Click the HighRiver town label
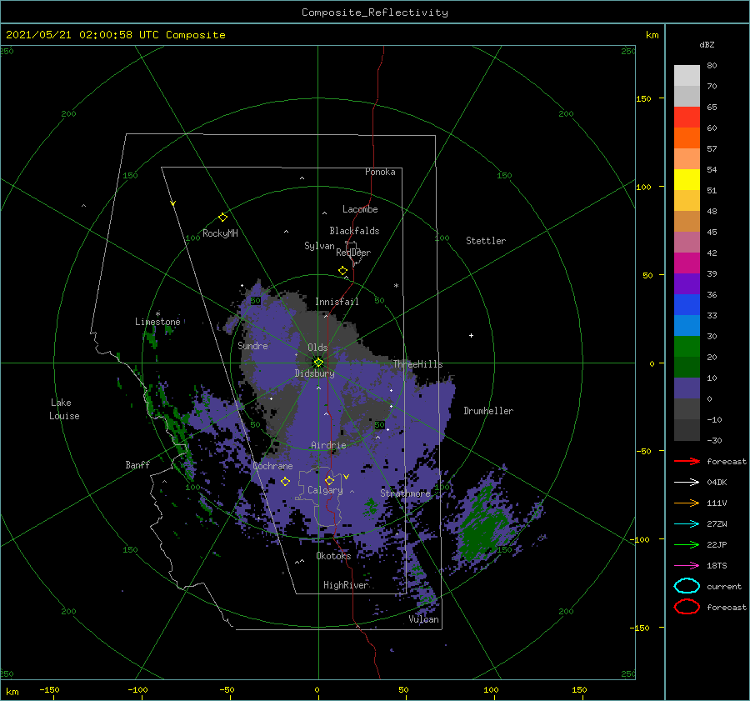Screen dimensions: 750x701 [346, 585]
